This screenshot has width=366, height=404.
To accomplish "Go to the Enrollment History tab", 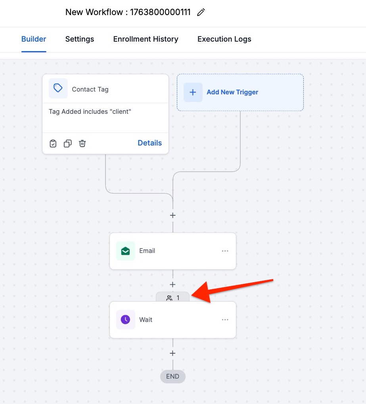I will click(146, 39).
